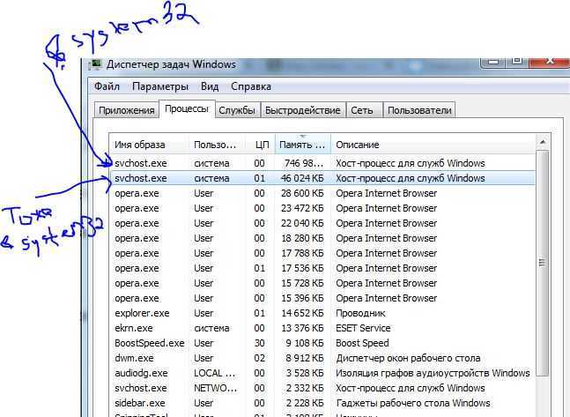Select opera.exe row with 15 728 КБ
The image size is (570, 417).
(x=322, y=283)
